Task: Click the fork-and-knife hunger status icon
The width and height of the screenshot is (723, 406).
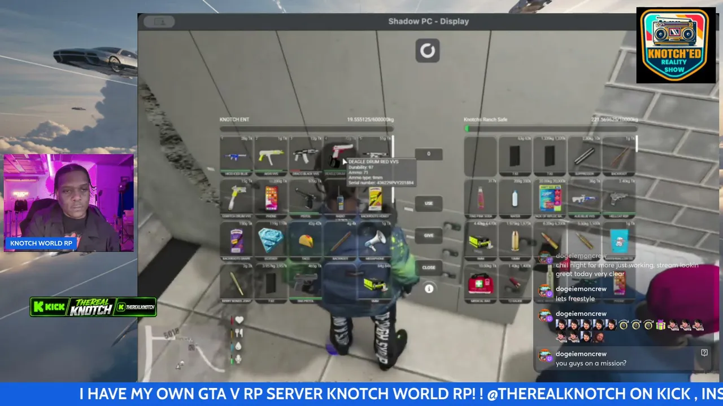Action: pos(239,333)
